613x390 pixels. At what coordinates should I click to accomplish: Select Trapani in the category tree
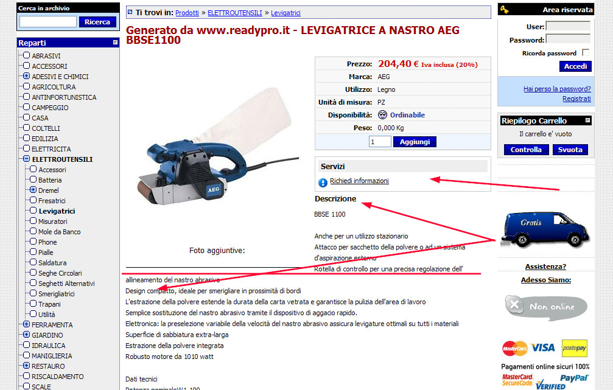pos(49,304)
